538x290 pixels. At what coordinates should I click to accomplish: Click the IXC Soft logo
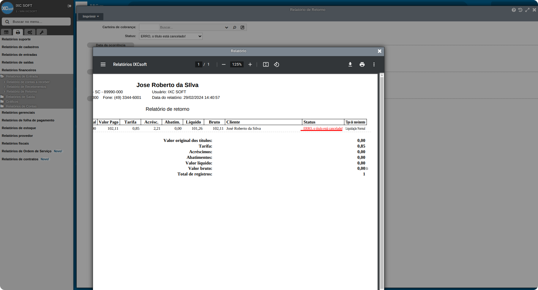coord(7,8)
